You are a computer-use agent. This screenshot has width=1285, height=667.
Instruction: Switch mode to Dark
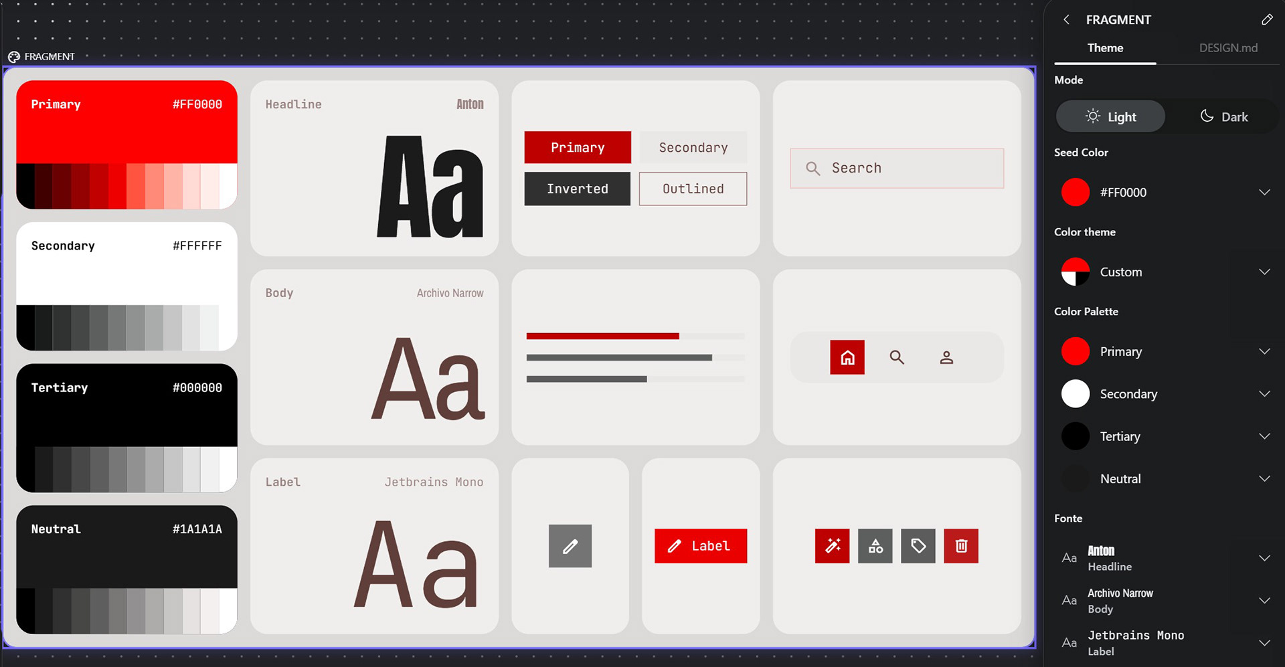[x=1223, y=116]
